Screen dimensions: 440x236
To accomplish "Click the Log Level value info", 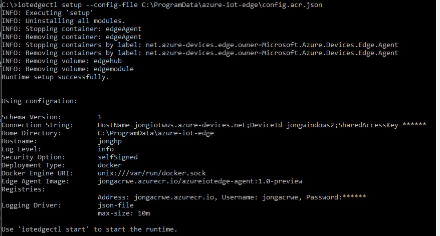I will 106,149.
